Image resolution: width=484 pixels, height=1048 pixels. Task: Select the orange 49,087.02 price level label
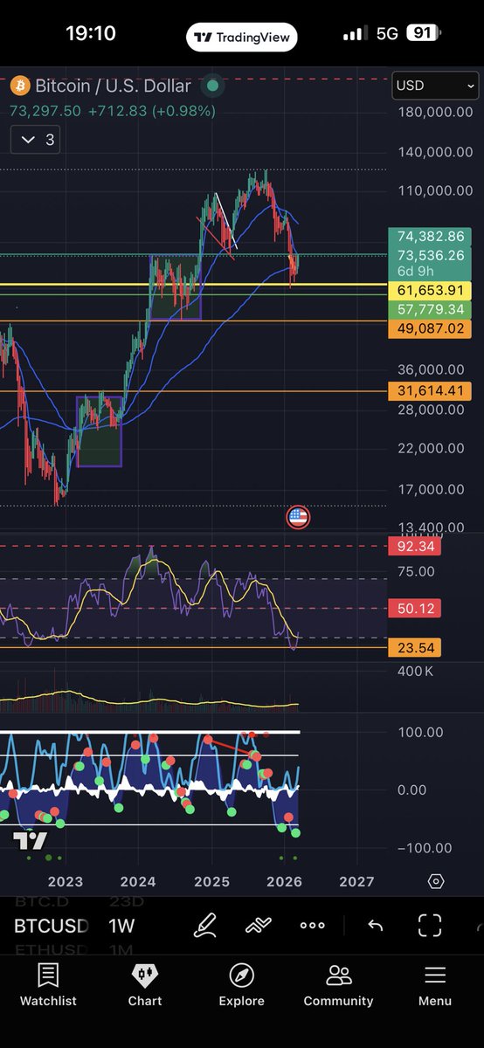tap(432, 329)
